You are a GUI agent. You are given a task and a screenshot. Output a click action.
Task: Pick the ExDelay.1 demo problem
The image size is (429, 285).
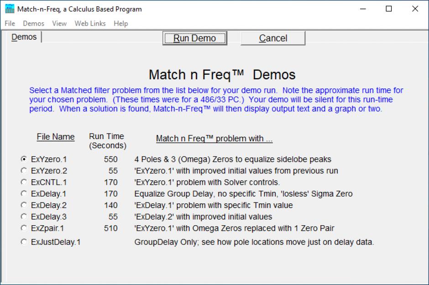pos(24,194)
